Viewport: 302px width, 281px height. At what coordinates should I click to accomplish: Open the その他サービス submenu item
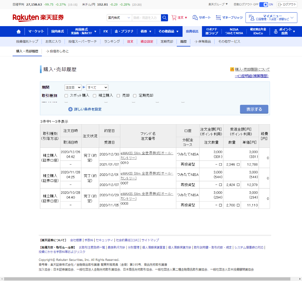point(229,42)
